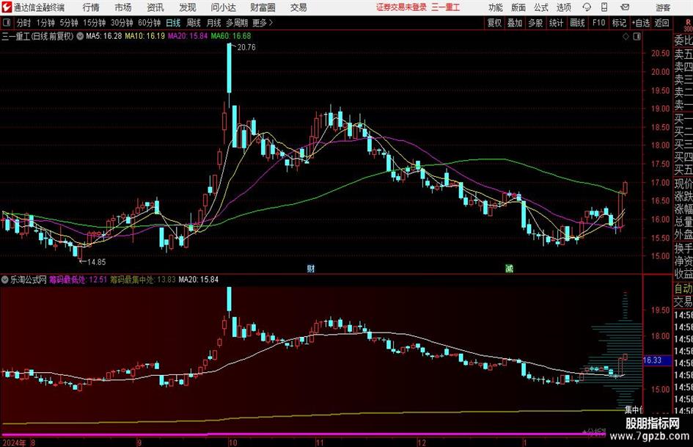
Task: Switch to the 5分钟 period tab
Action: pos(69,23)
